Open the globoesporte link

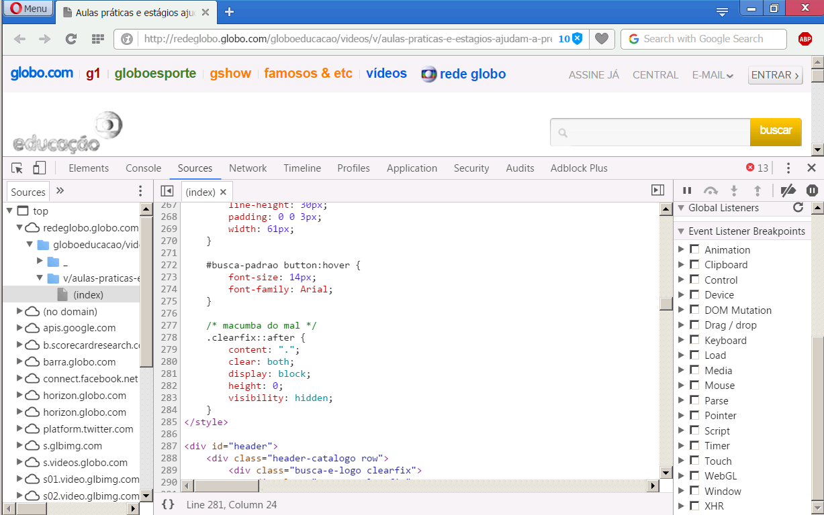pos(155,74)
